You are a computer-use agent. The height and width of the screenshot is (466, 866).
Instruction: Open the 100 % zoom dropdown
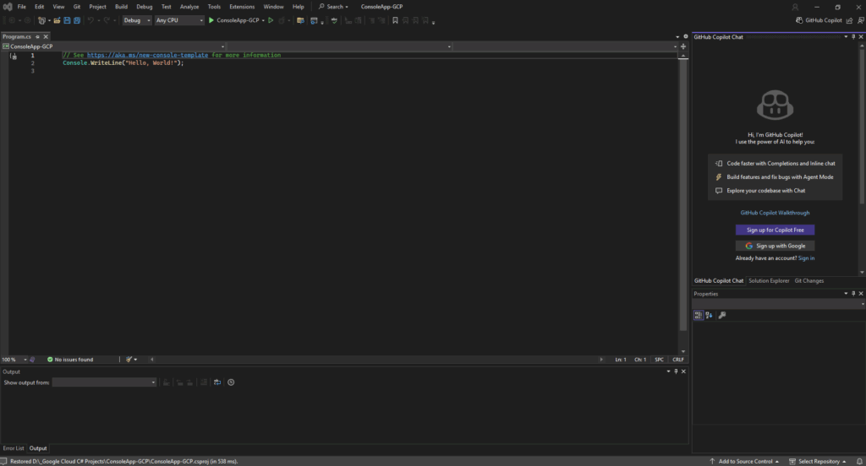(25, 360)
